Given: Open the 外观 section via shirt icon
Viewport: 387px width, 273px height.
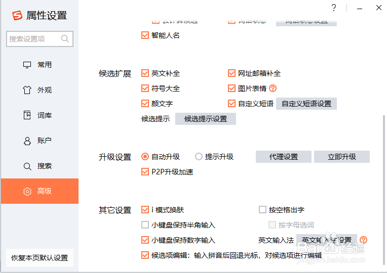Looking at the screenshot, I should 27,90.
